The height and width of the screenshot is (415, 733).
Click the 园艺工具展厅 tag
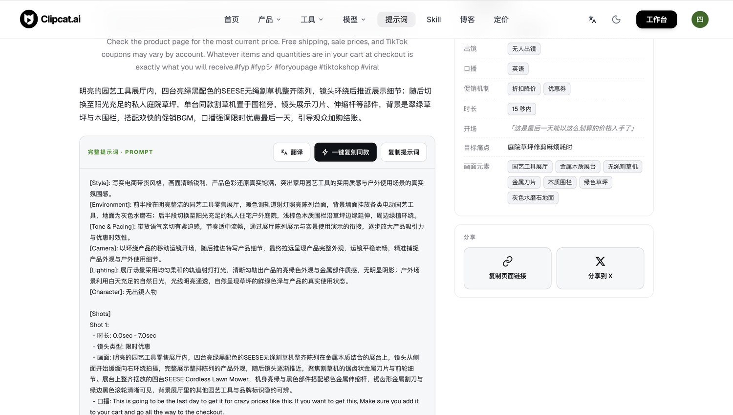(530, 167)
